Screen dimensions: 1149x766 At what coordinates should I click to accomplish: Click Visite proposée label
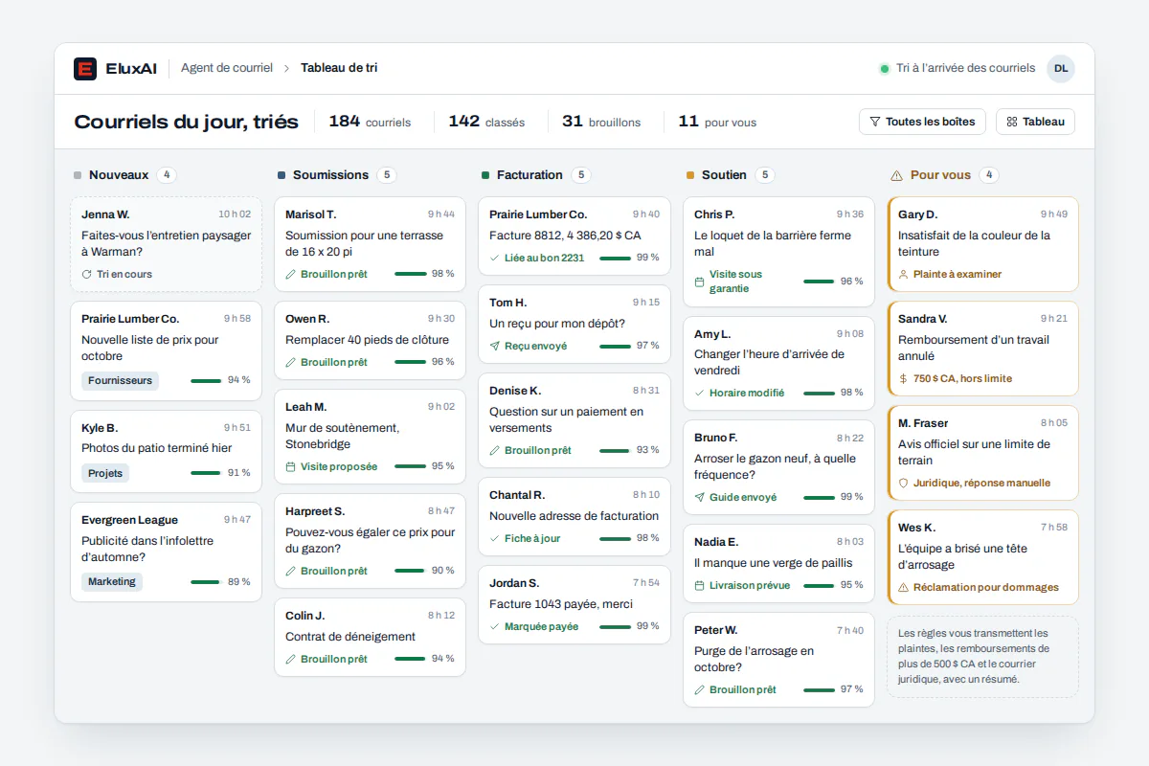click(339, 466)
